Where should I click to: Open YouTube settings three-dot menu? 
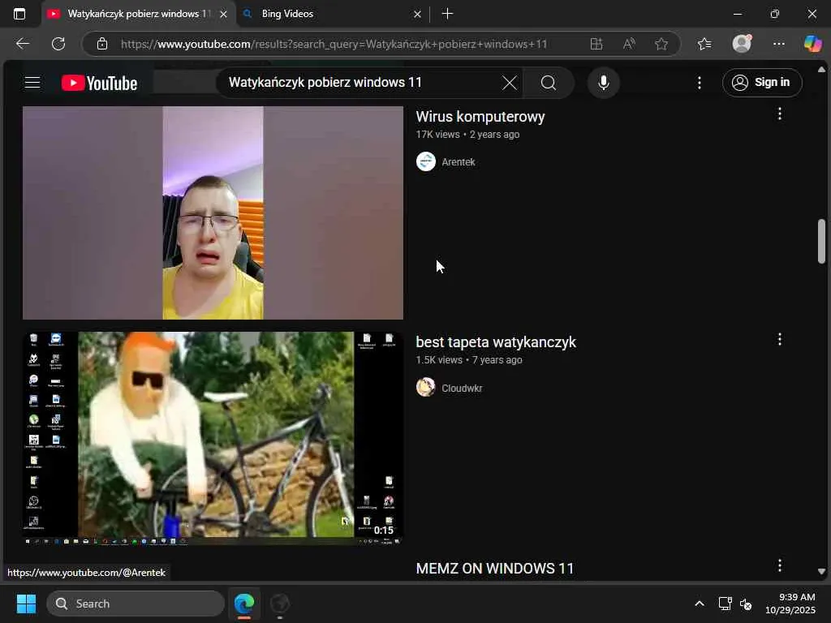(x=700, y=83)
